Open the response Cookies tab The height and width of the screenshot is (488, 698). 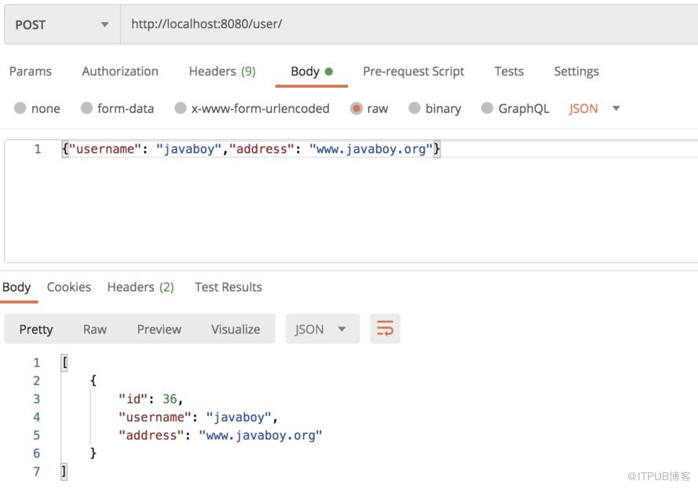69,287
